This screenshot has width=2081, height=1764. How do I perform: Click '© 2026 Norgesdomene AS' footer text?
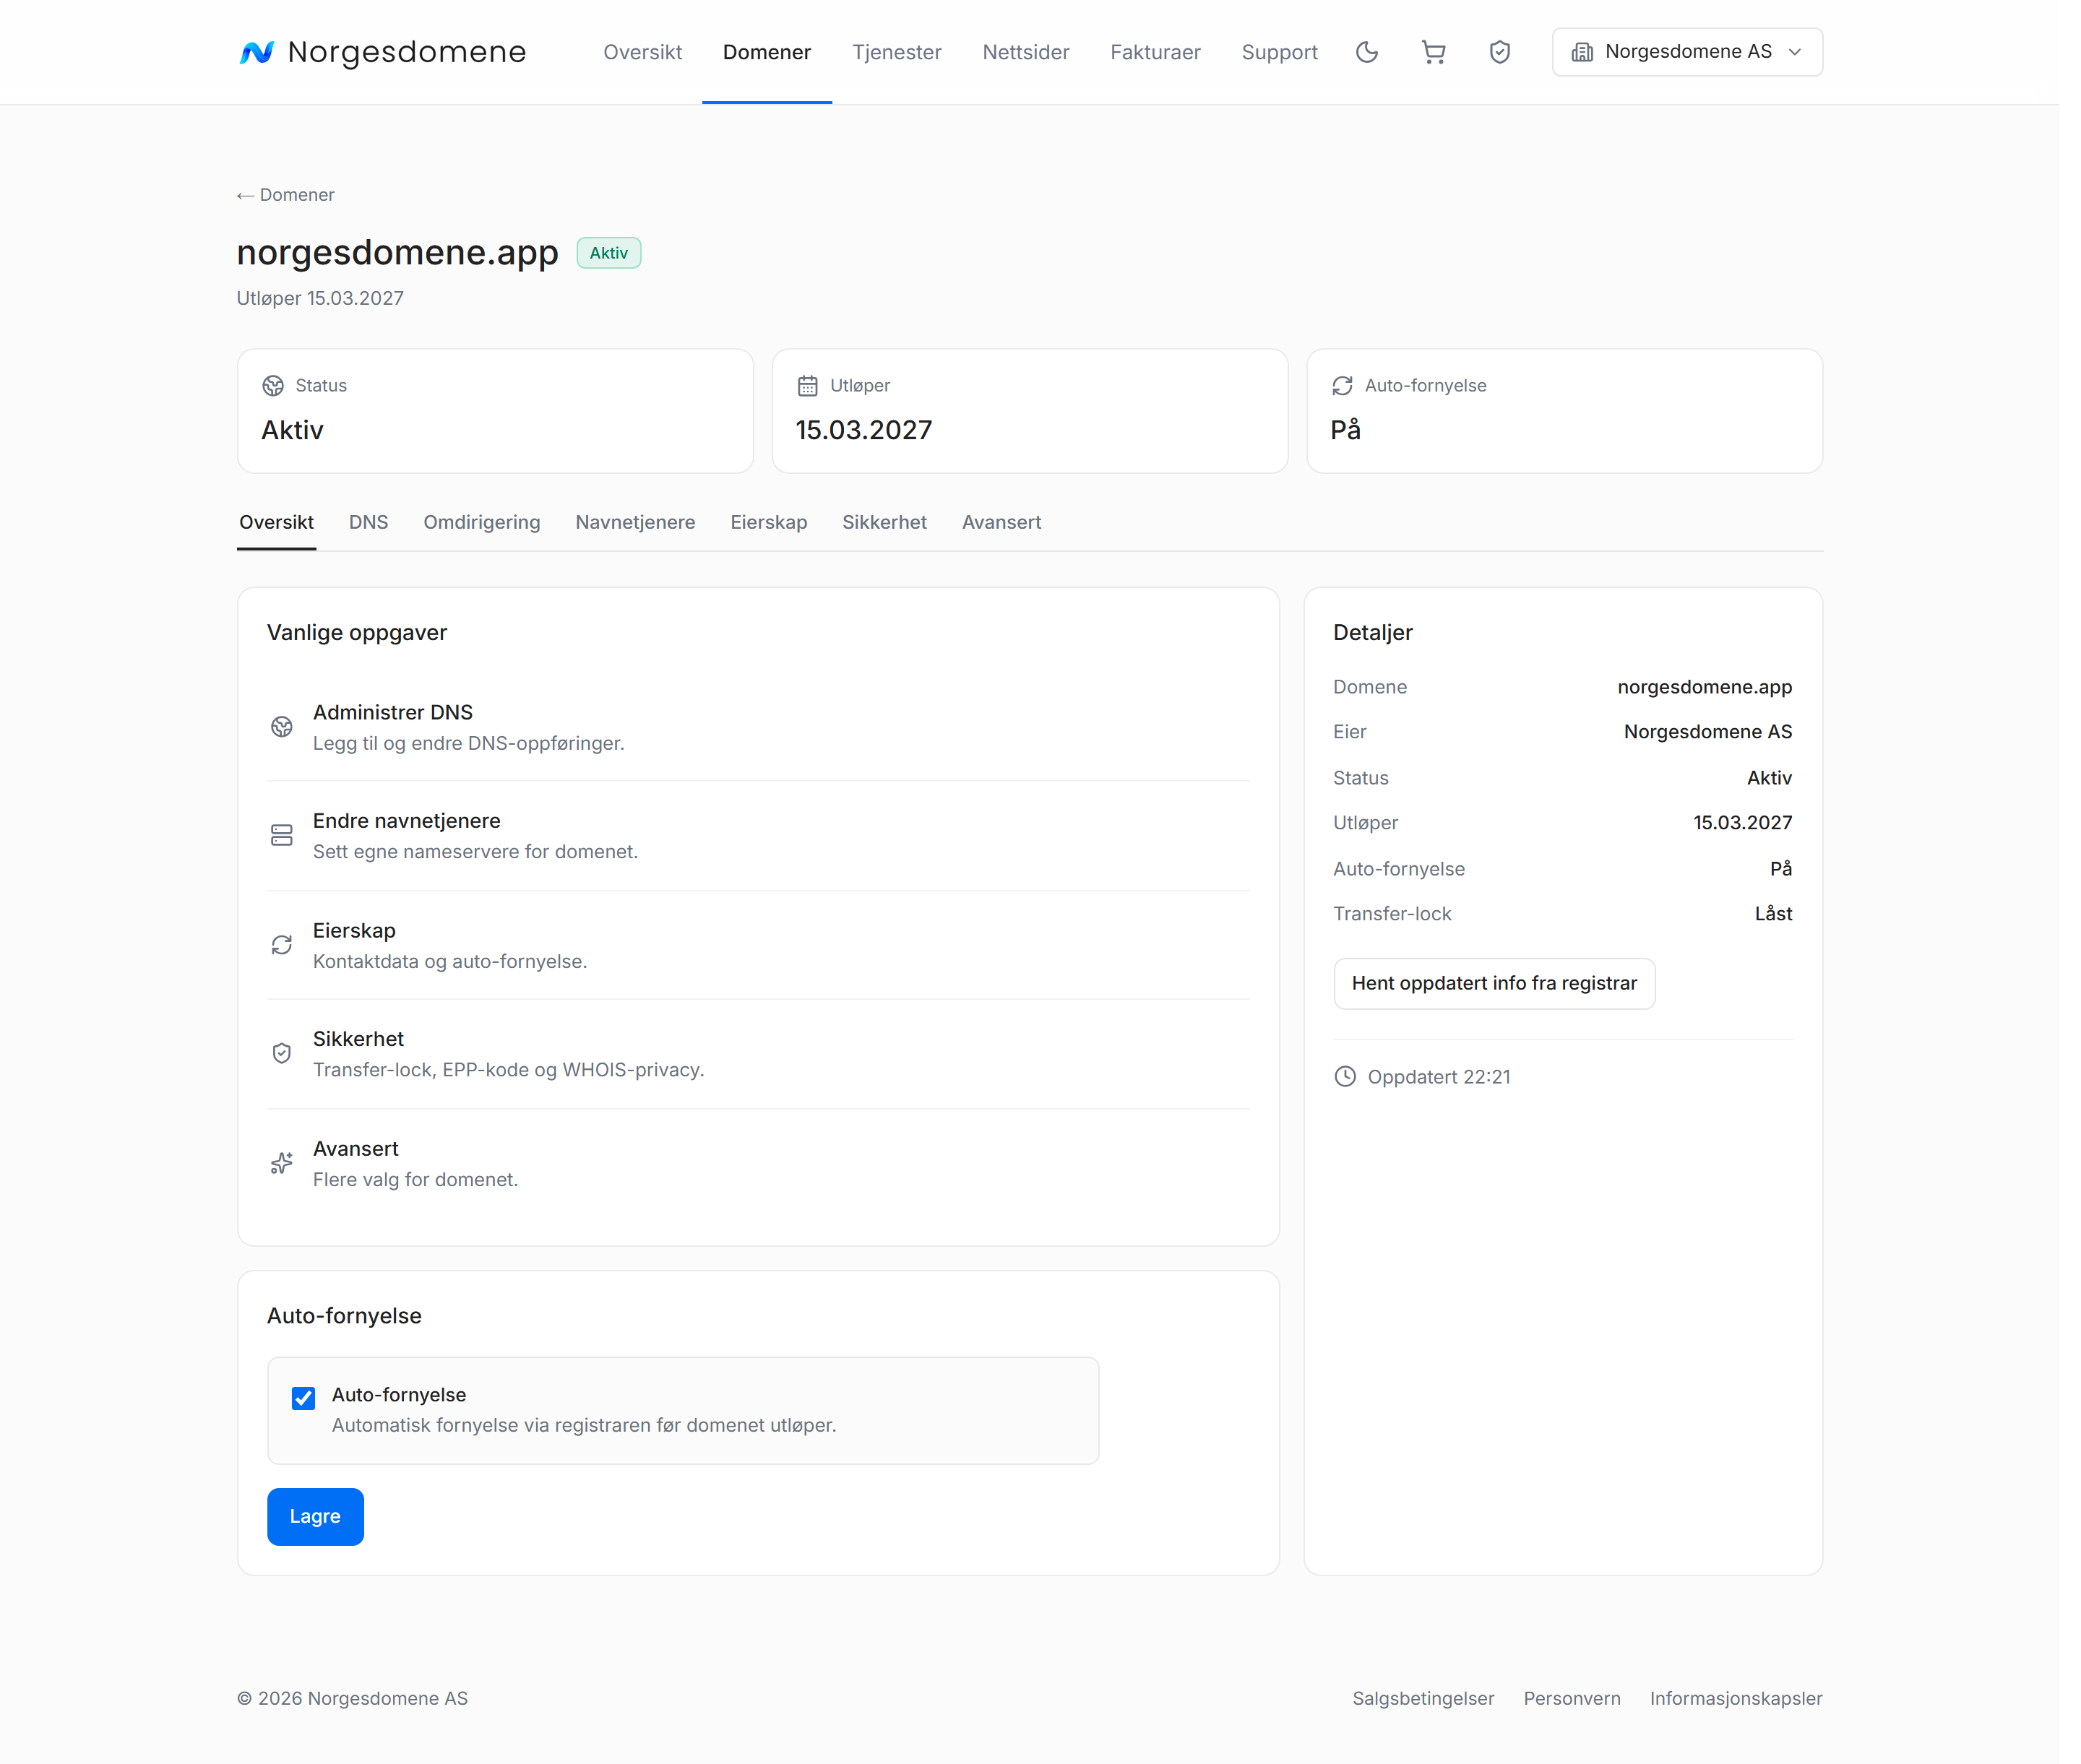click(x=352, y=1699)
